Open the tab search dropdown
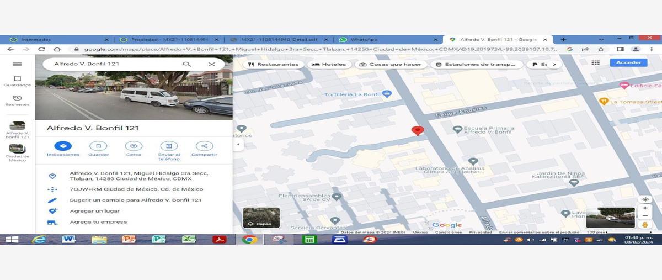The height and width of the screenshot is (280, 662). (x=601, y=39)
